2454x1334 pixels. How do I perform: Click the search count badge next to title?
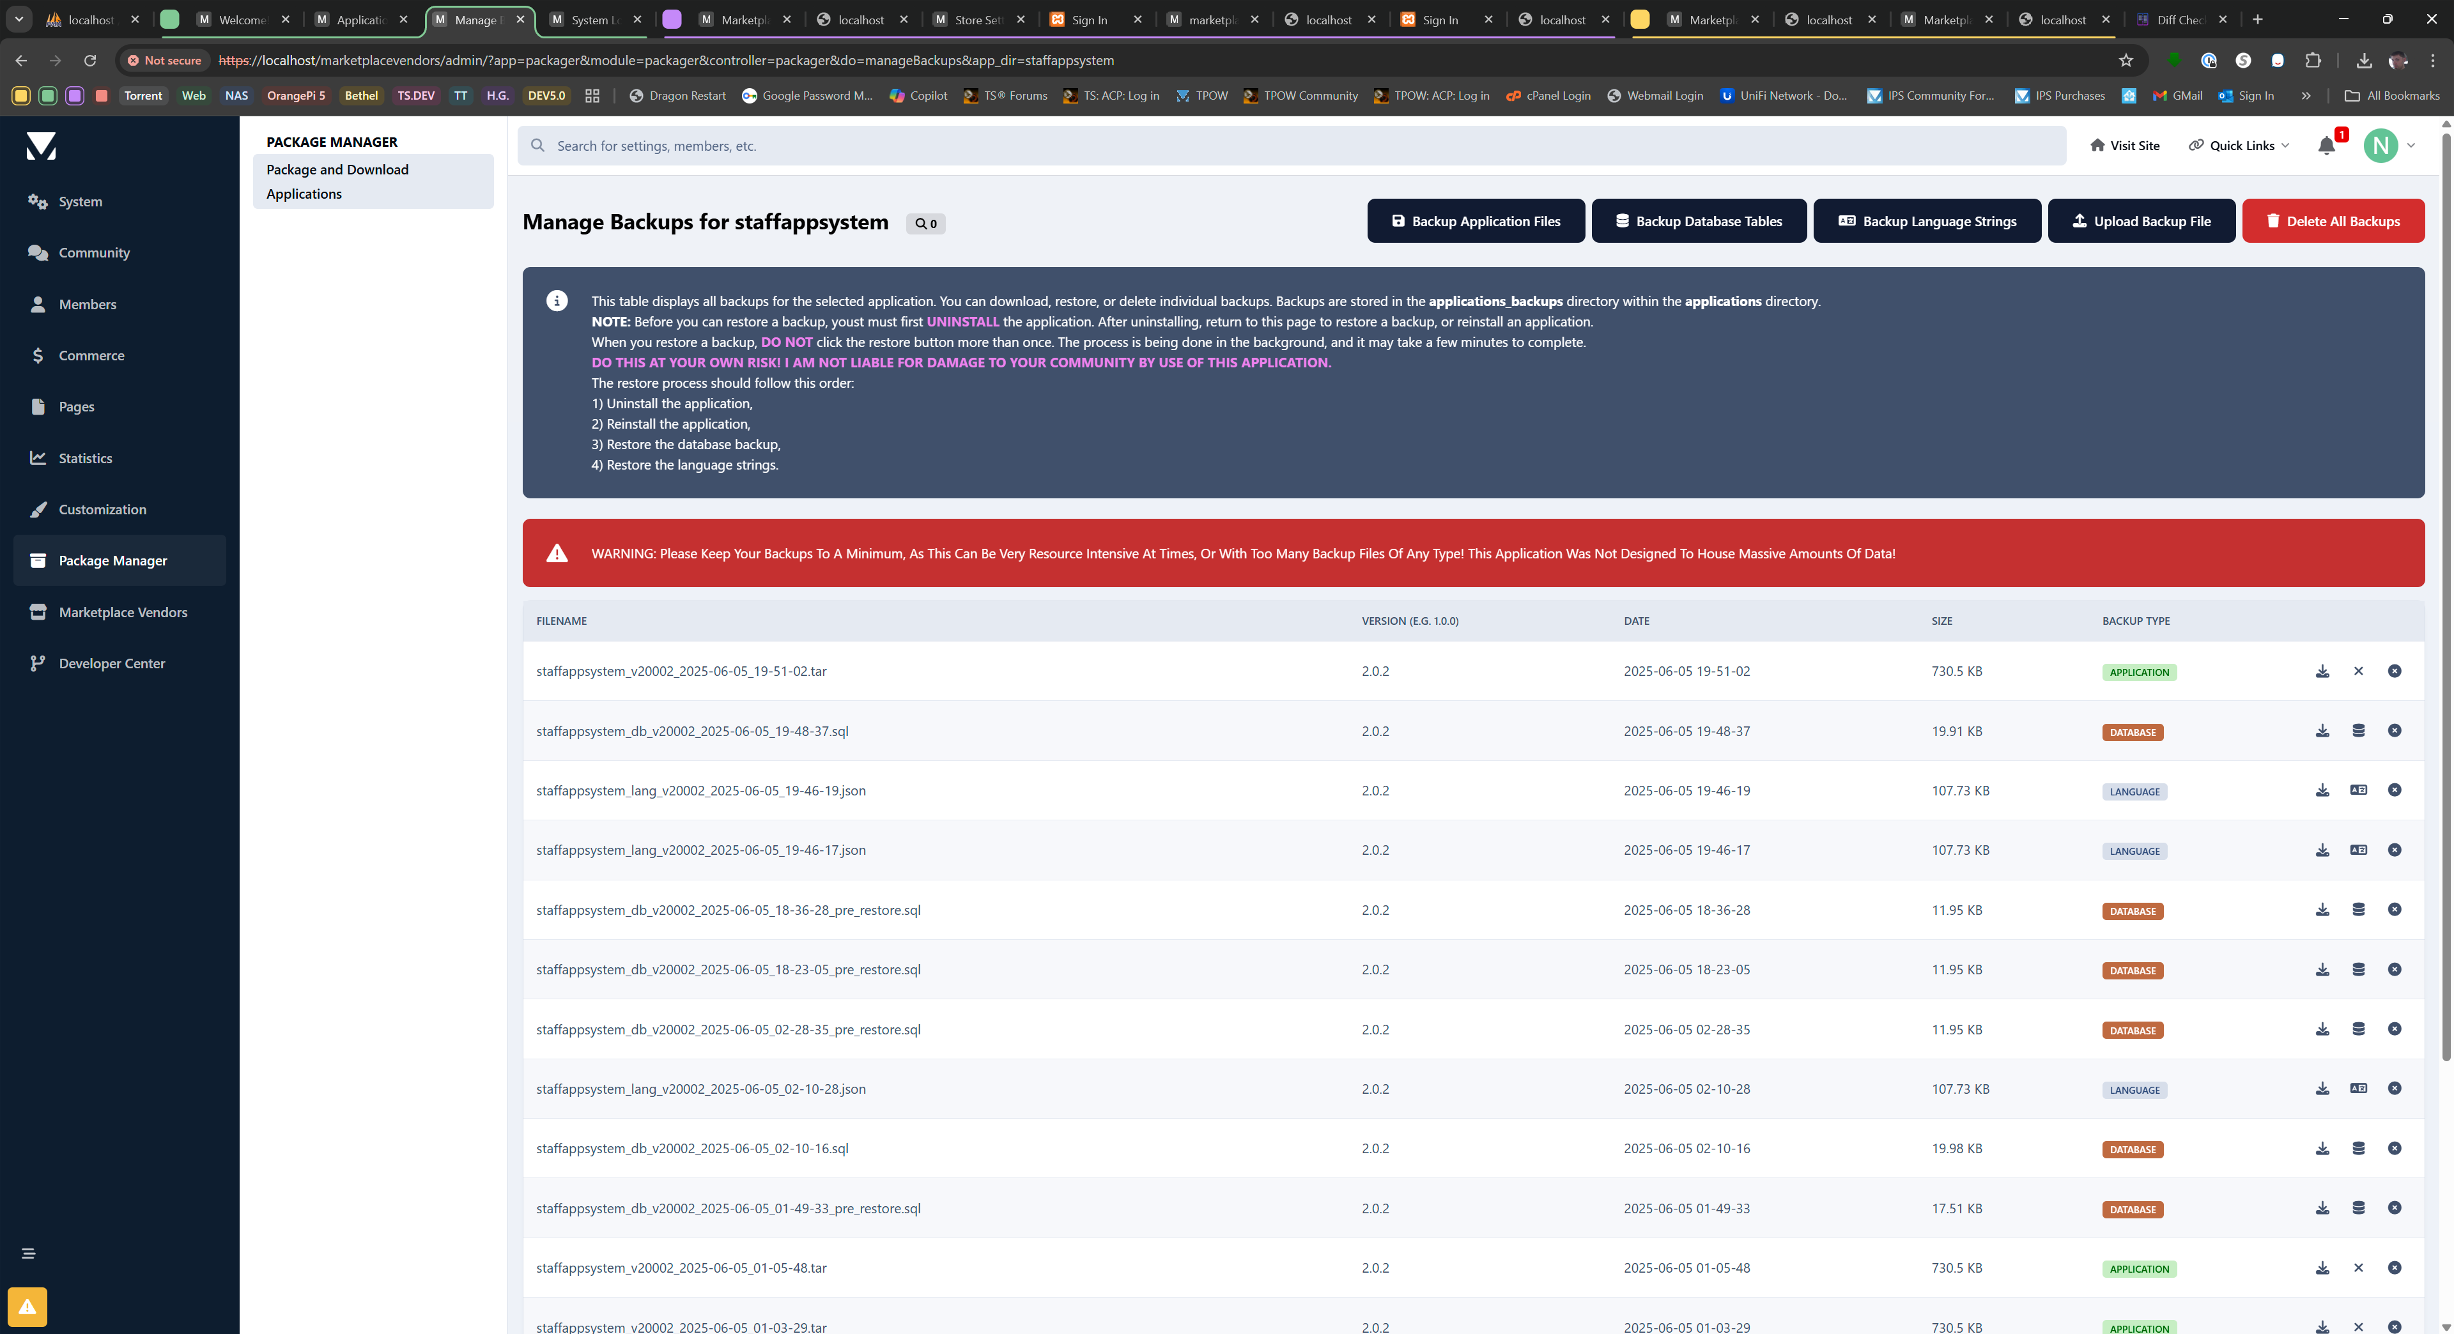926,224
